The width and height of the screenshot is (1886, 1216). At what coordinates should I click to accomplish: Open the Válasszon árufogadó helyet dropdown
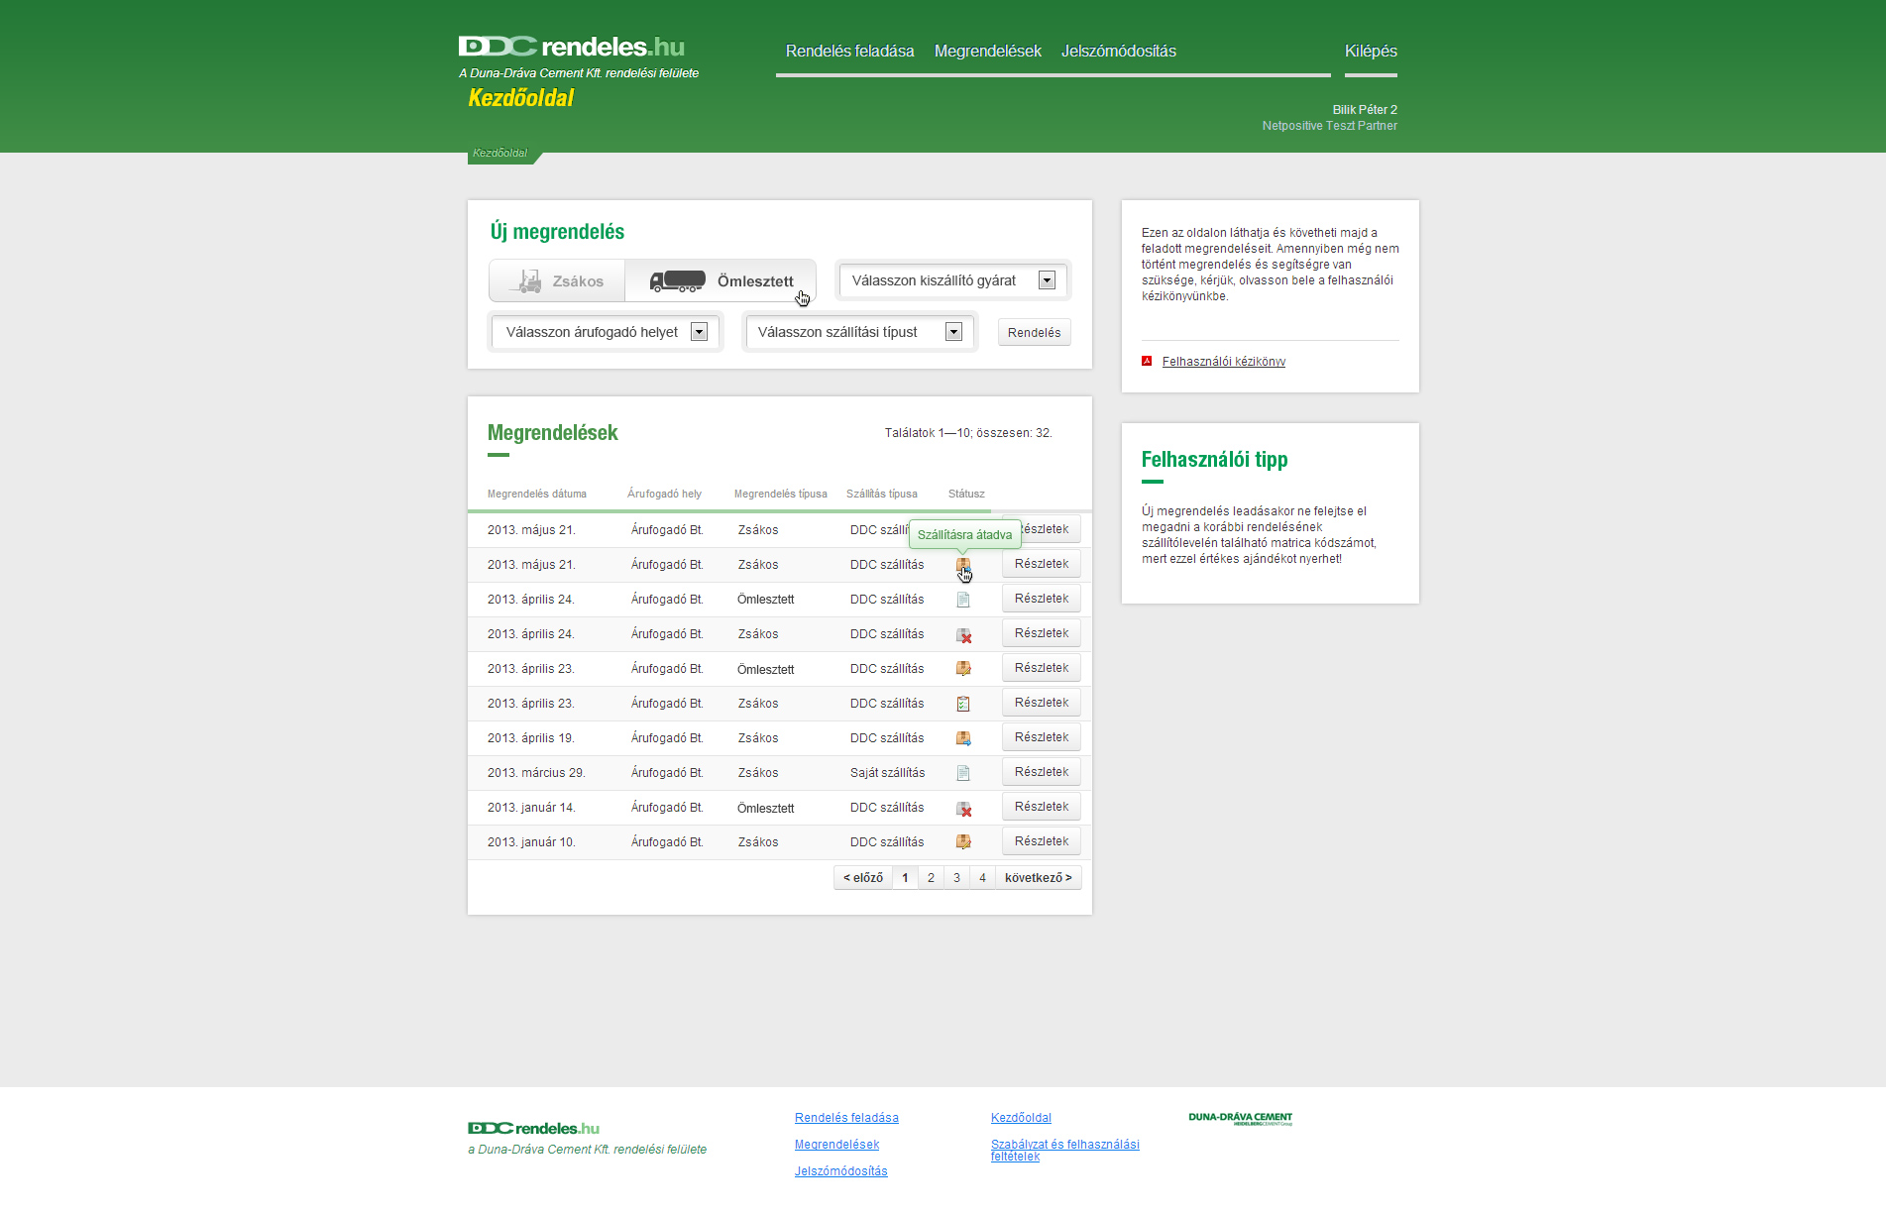606,332
